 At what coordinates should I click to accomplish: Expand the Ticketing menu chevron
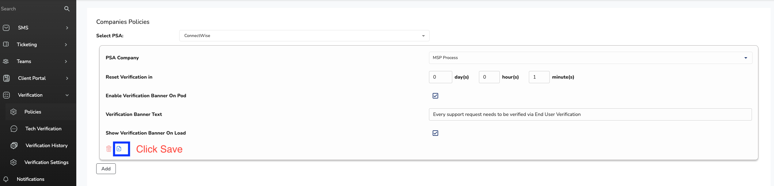[x=66, y=45]
